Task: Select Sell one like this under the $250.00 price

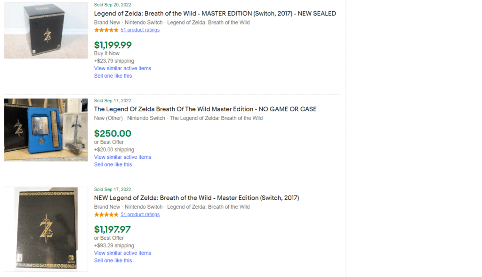Action: tap(113, 164)
